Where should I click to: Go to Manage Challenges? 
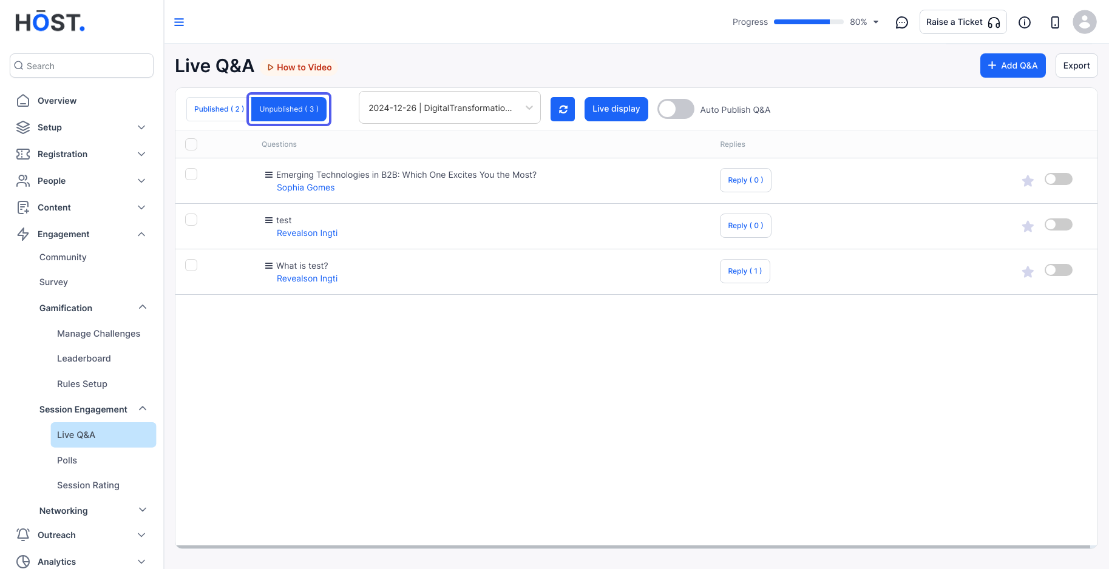point(98,334)
